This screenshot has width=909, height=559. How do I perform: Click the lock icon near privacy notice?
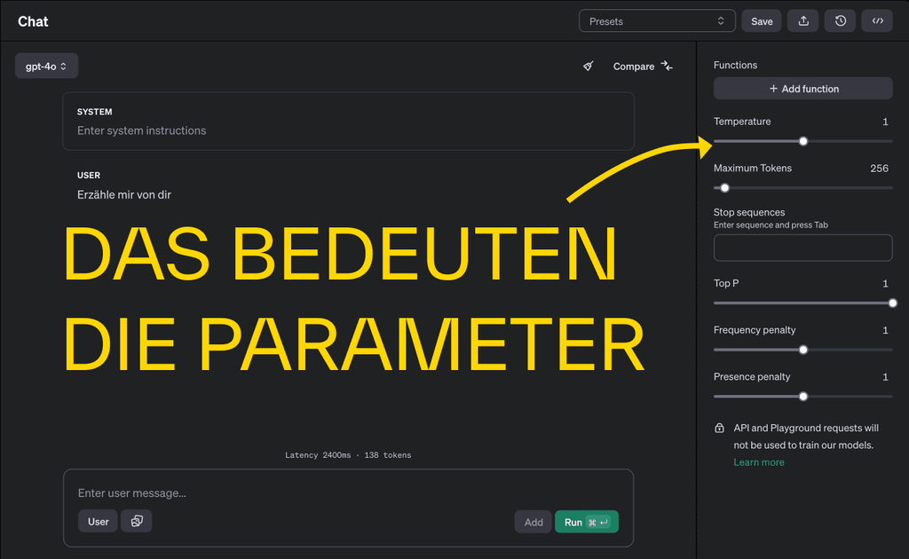(720, 429)
